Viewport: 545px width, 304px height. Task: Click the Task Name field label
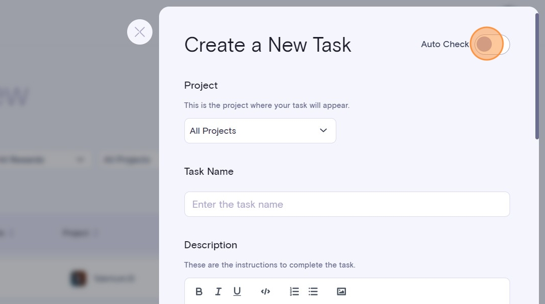coord(209,172)
